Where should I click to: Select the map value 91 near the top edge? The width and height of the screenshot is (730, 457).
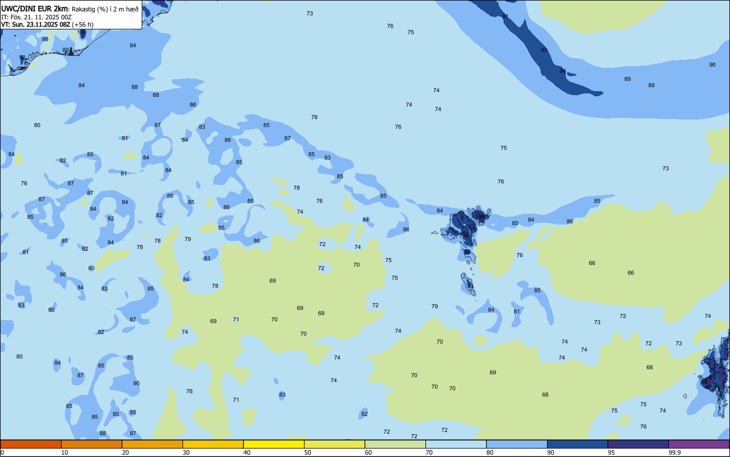[505, 16]
